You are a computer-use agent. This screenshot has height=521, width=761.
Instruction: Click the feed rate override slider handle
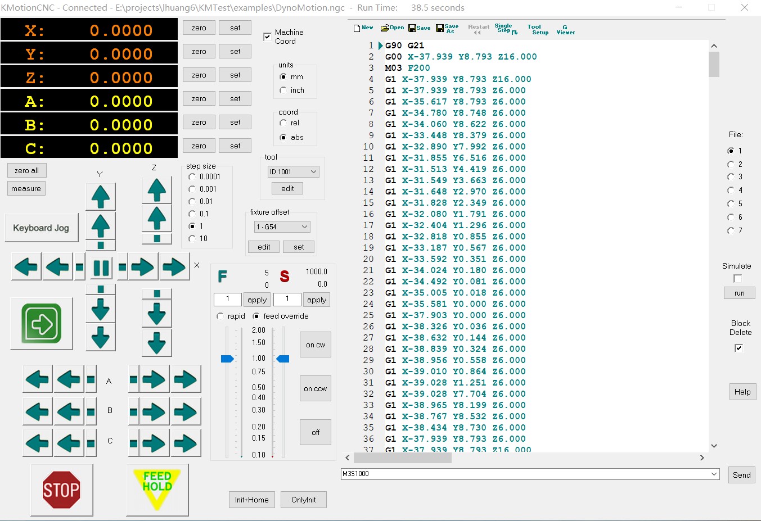[227, 359]
